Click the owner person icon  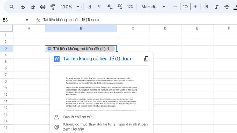point(57,117)
